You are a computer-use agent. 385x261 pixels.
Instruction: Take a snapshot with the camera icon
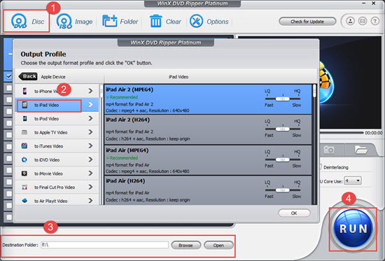pyautogui.click(x=329, y=150)
